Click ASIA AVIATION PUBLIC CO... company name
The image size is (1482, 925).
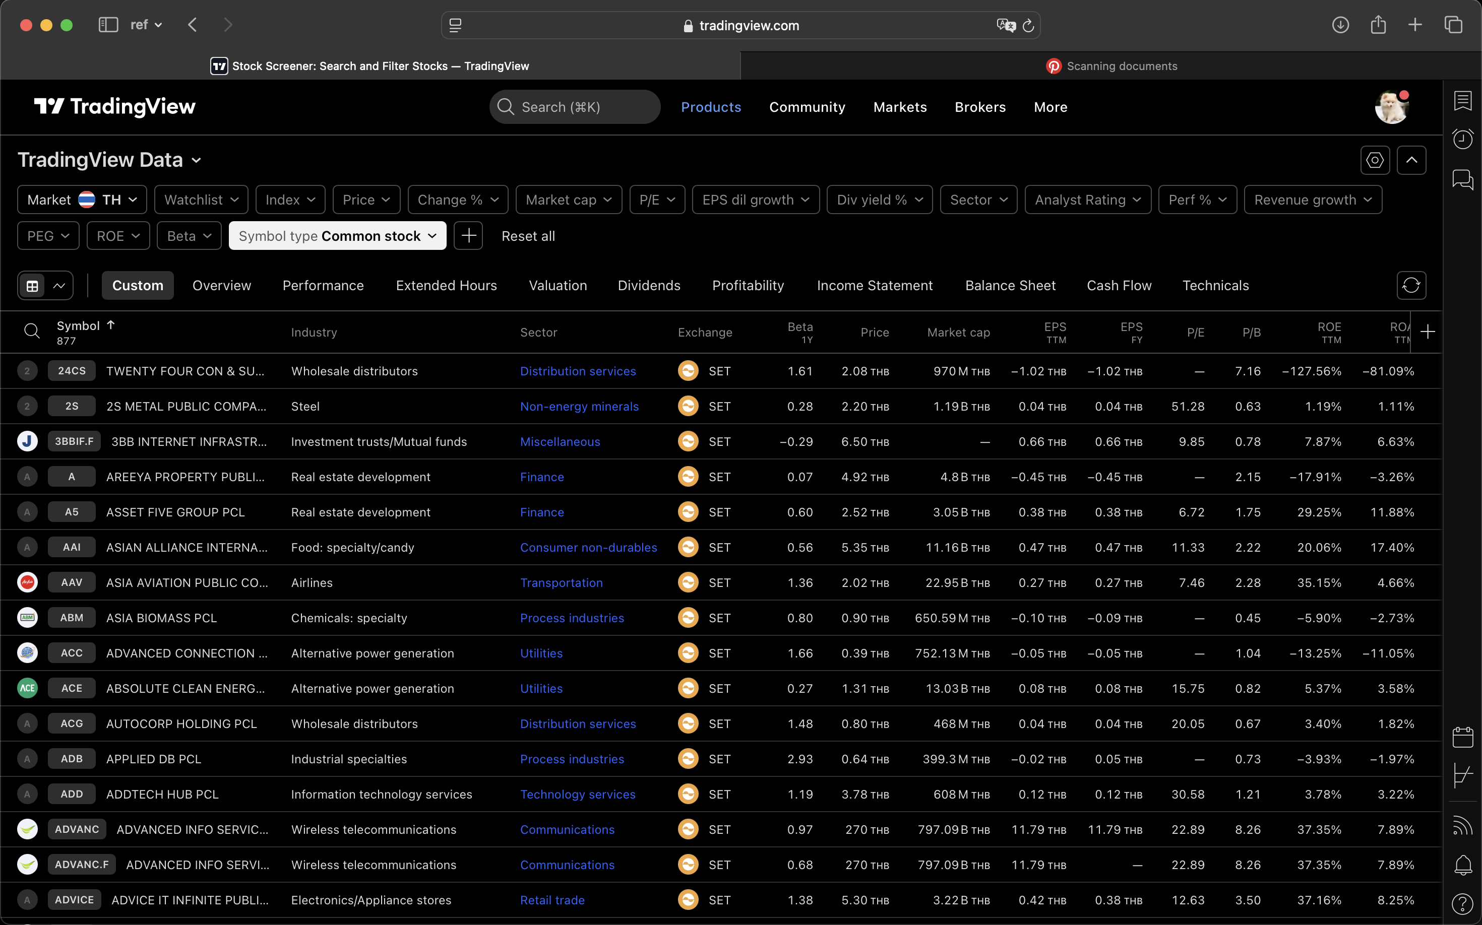(x=187, y=582)
